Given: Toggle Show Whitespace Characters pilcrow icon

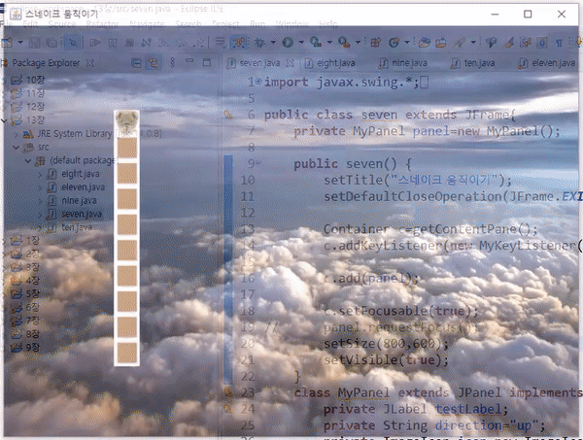Looking at the screenshot, I should pyautogui.click(x=559, y=43).
